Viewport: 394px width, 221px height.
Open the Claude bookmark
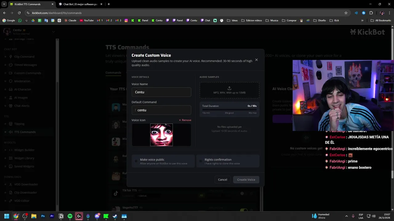[70, 21]
